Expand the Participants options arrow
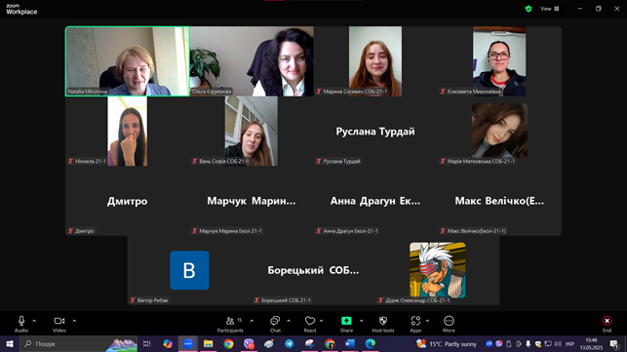627x352 pixels. [252, 321]
